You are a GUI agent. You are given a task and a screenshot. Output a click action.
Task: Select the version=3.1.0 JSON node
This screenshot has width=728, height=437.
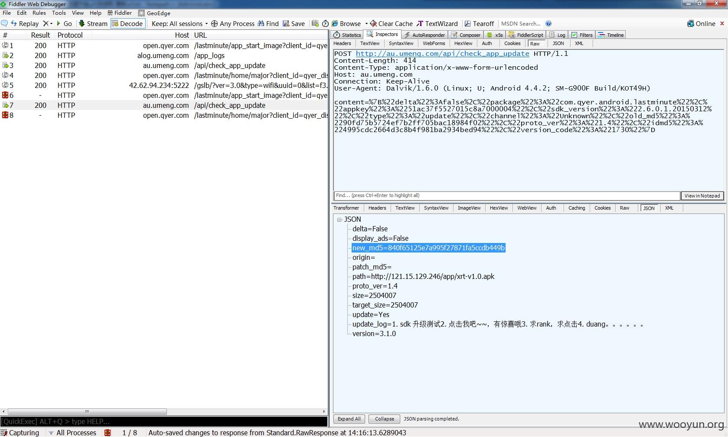374,333
